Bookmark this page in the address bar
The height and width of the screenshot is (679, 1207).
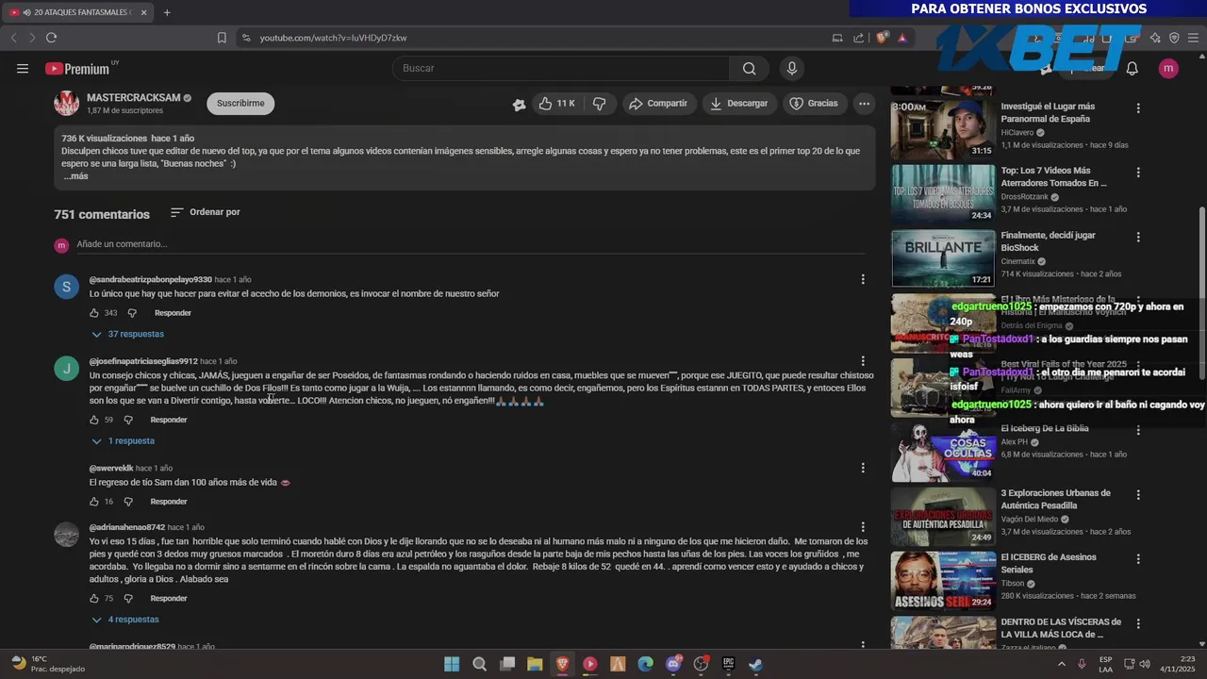click(x=222, y=38)
